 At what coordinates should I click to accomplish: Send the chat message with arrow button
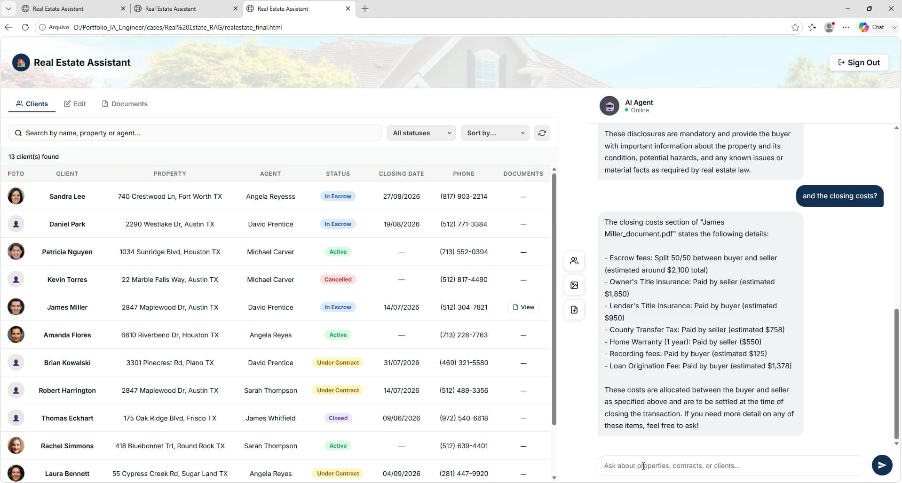[882, 465]
